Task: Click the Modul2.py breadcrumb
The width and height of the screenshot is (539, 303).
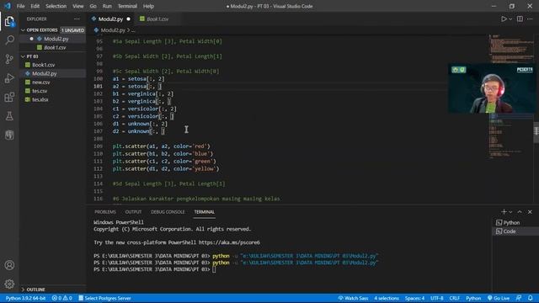Action: 113,30
